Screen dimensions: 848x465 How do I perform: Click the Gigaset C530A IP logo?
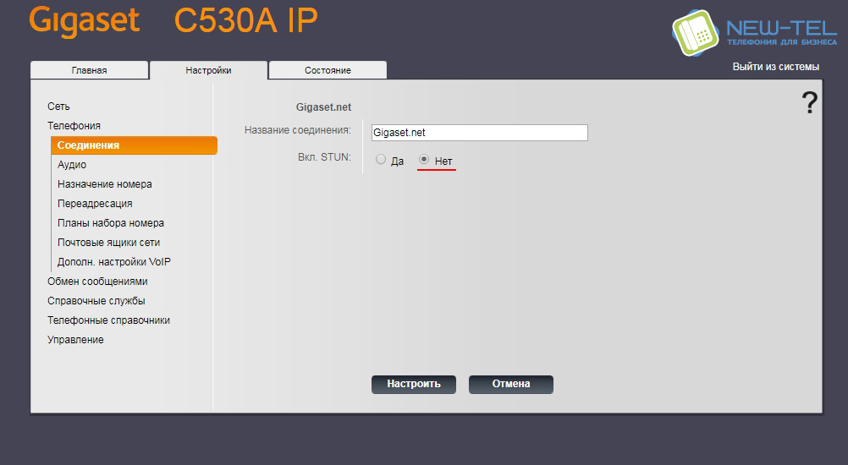[x=173, y=21]
